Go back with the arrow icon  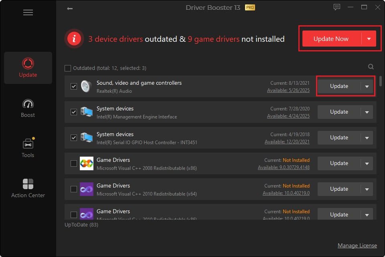[x=70, y=8]
